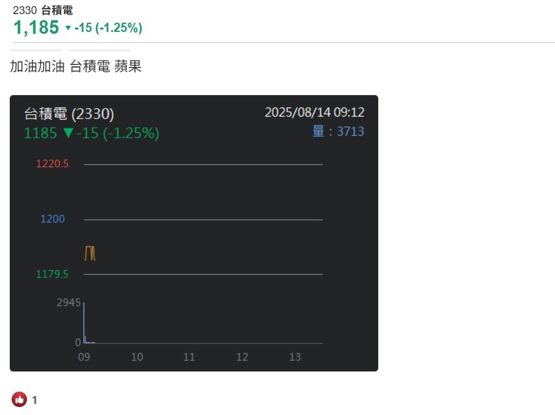Open the 2330 台積電 stock page link
This screenshot has height=415, width=555.
point(43,10)
